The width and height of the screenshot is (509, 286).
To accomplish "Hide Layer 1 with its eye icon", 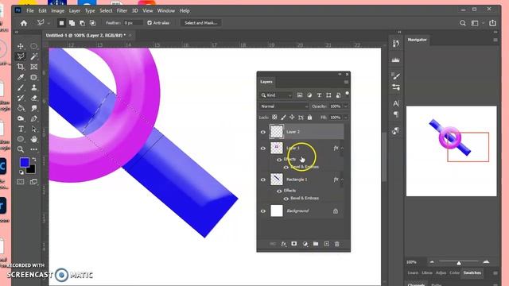I will [x=263, y=149].
